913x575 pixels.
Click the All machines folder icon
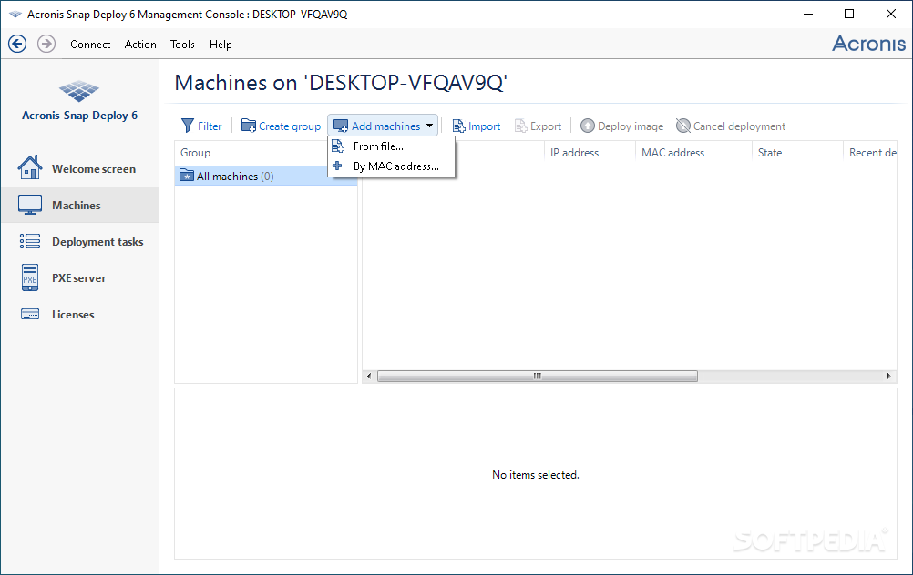tap(187, 175)
